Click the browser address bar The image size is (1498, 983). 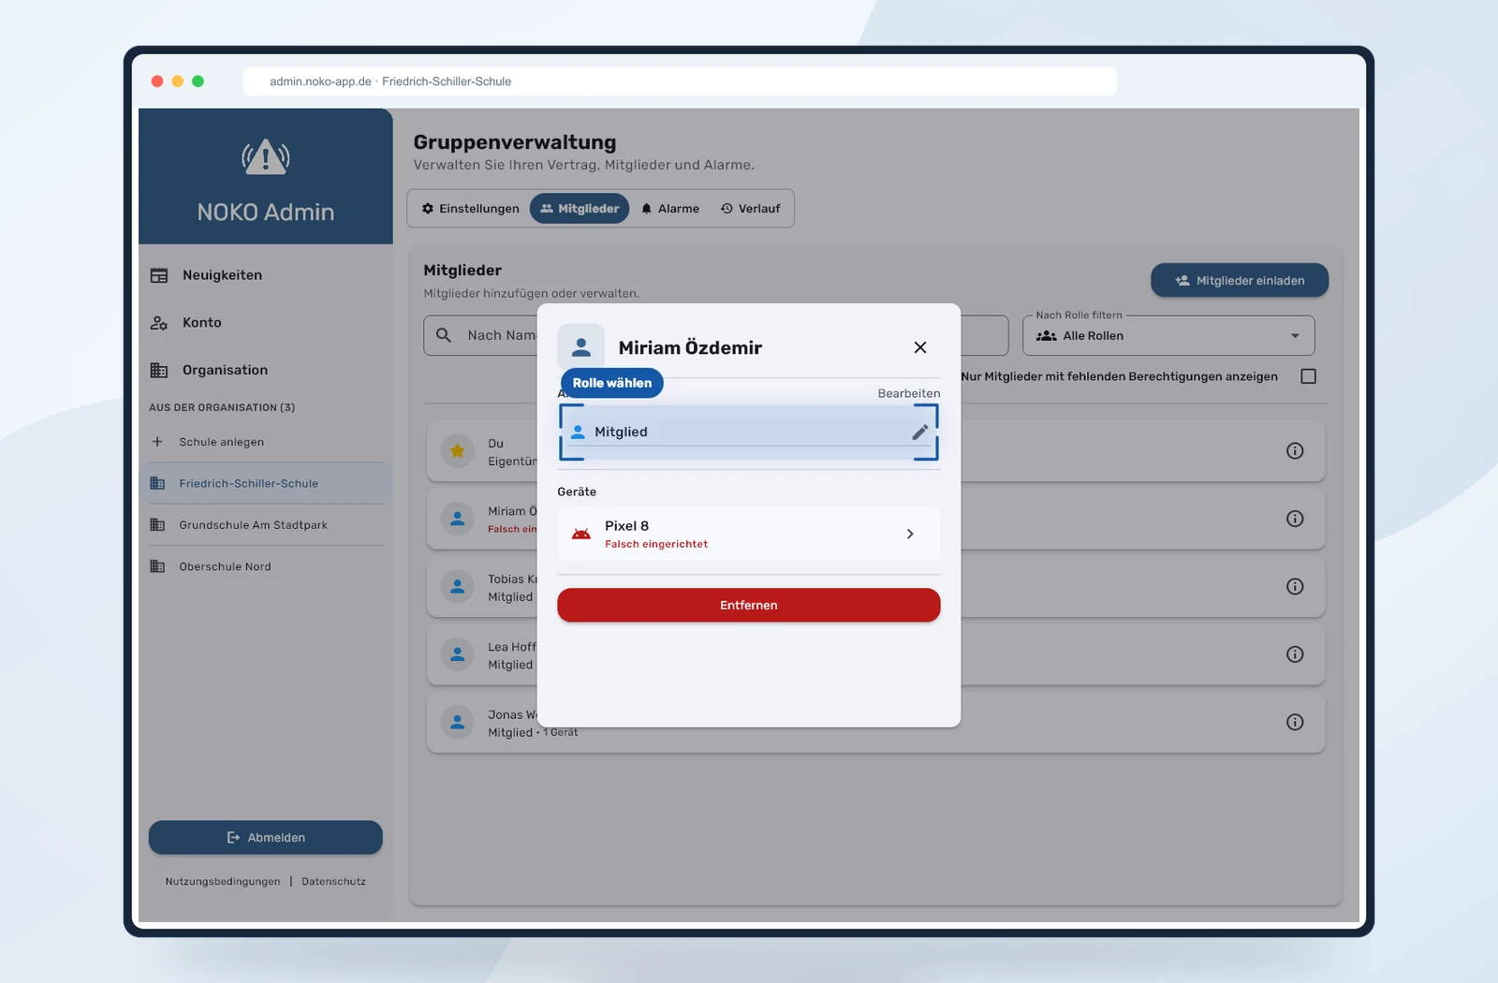click(680, 81)
